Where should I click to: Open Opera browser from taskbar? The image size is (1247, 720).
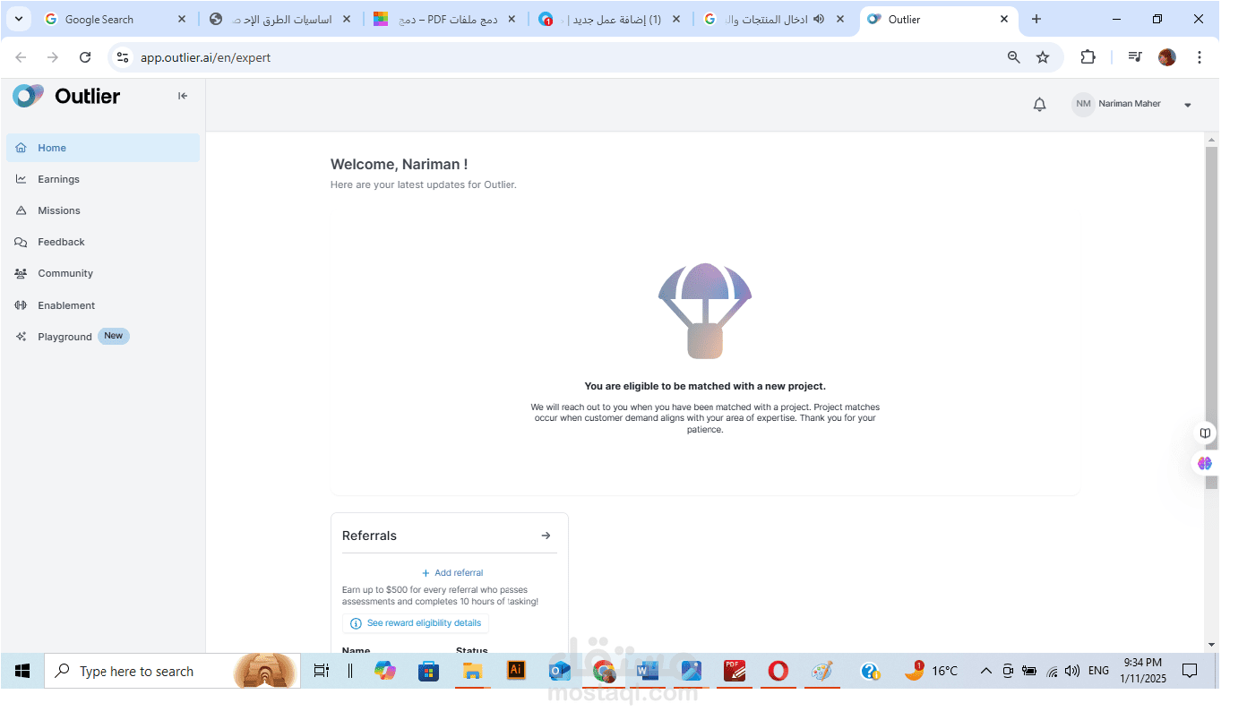coord(778,671)
